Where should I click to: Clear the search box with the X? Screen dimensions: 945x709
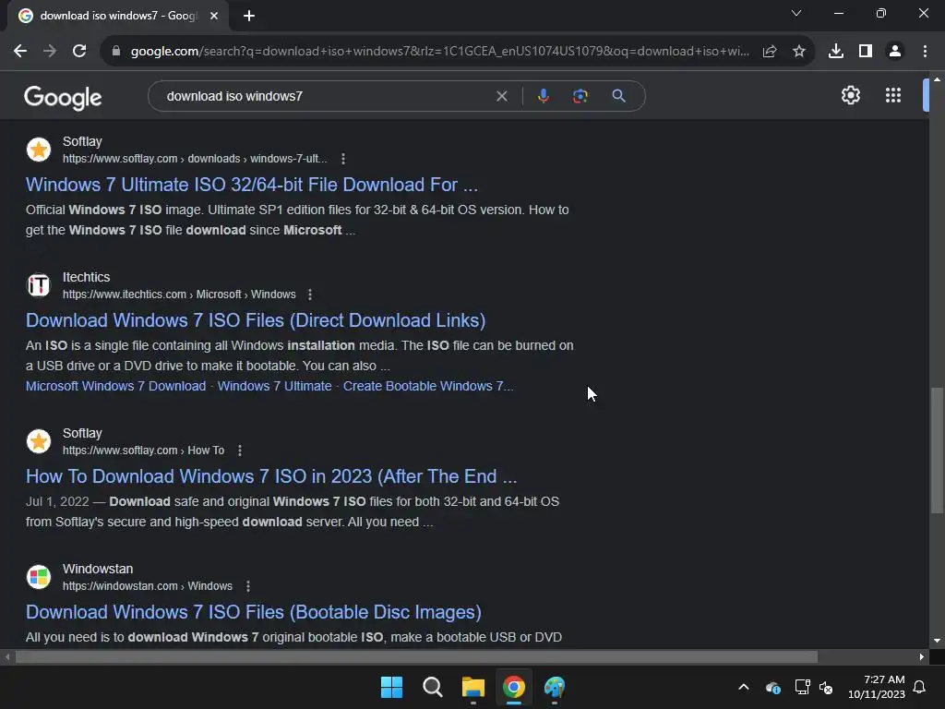coord(501,96)
